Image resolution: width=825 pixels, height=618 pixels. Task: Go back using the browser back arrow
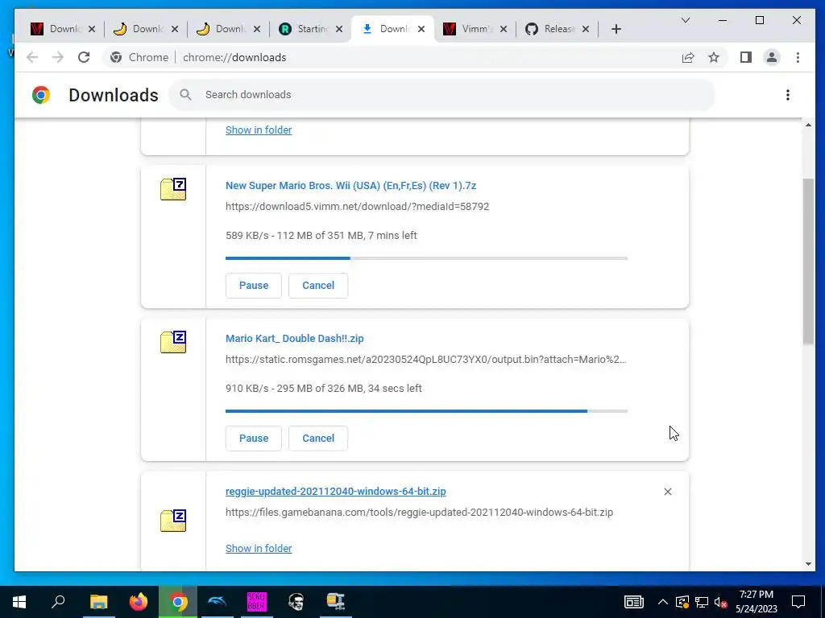(x=32, y=57)
